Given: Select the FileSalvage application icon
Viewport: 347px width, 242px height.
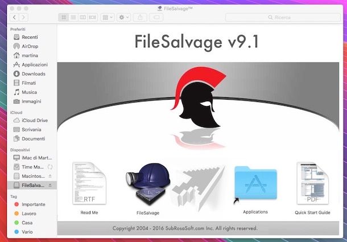Looking at the screenshot, I should [x=148, y=184].
